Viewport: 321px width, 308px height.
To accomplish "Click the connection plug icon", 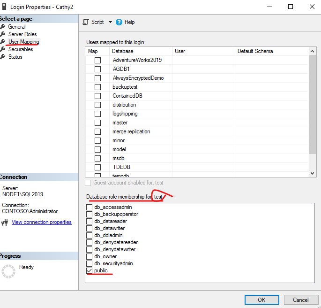I will coord(5,222).
